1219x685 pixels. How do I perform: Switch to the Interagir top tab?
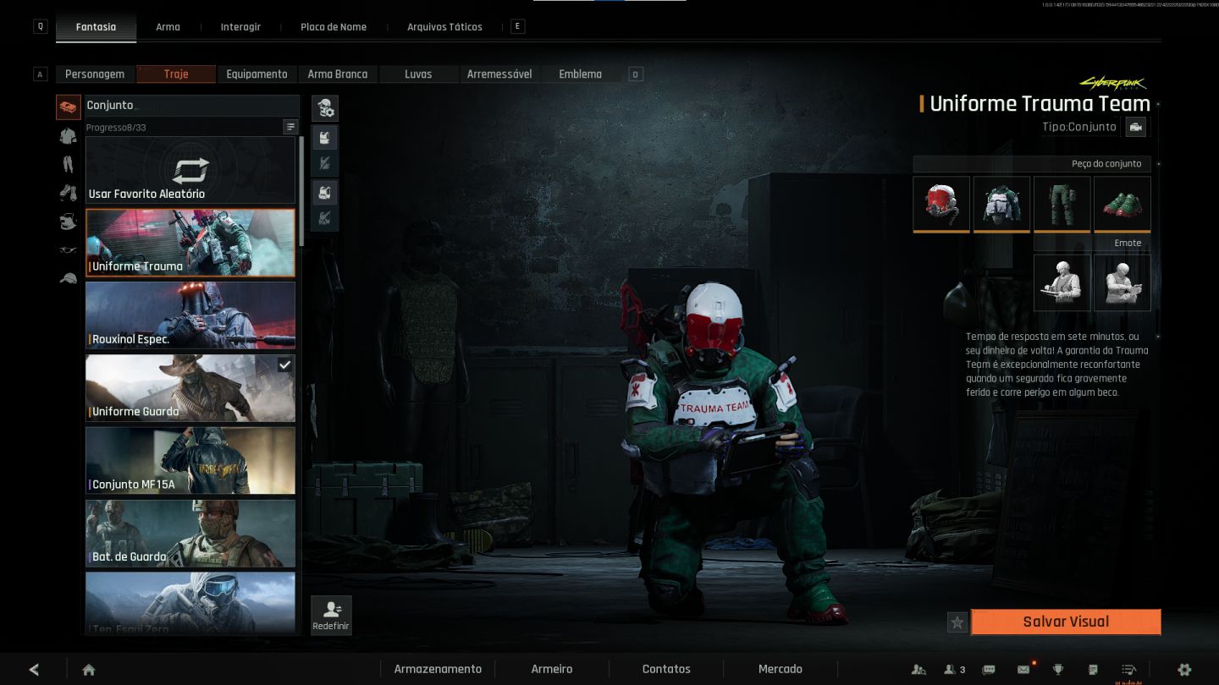(x=240, y=27)
